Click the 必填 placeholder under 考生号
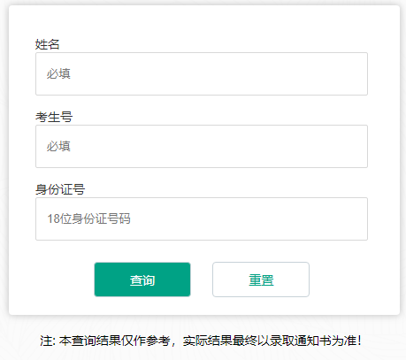 pos(58,146)
